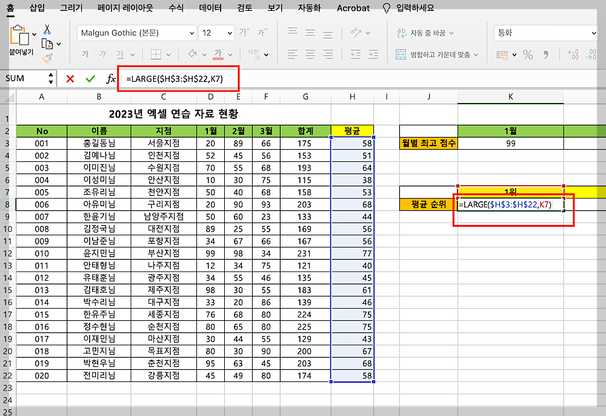Open the Insert Function (fx) dialog
Viewport: 606px width, 416px height.
(111, 78)
